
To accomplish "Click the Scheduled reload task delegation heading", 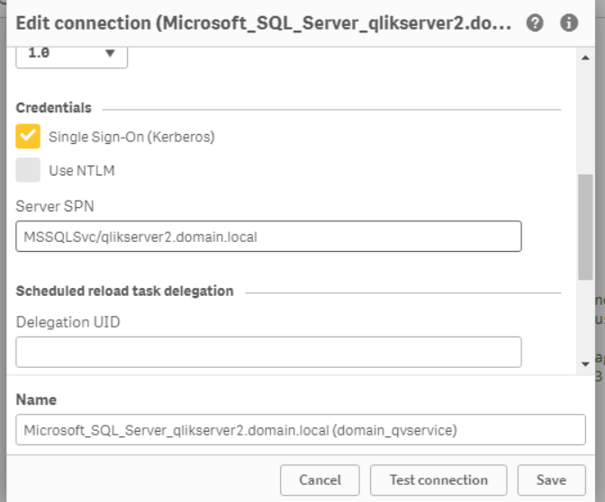I will coord(125,291).
